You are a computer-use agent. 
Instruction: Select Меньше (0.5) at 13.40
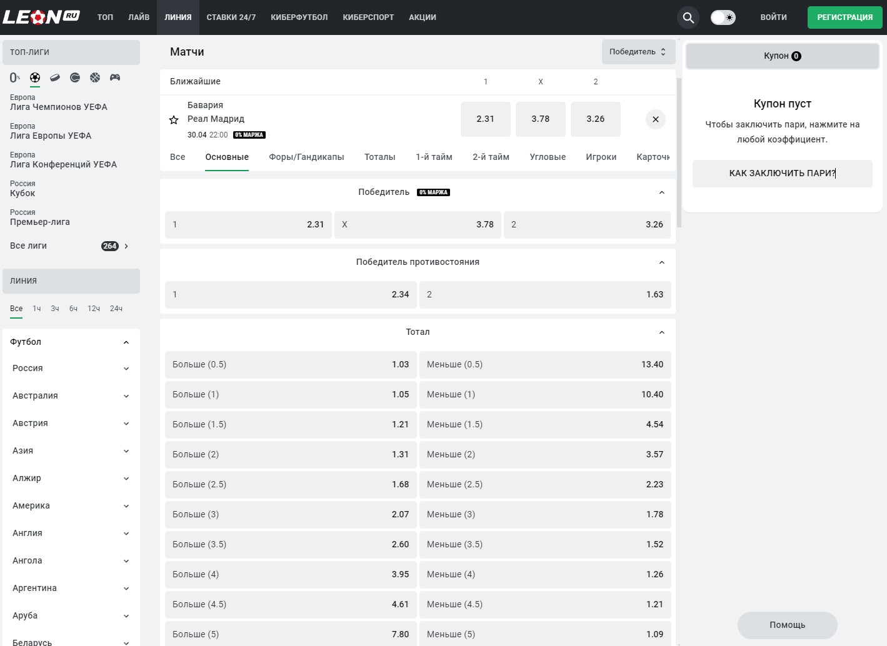[x=545, y=365]
